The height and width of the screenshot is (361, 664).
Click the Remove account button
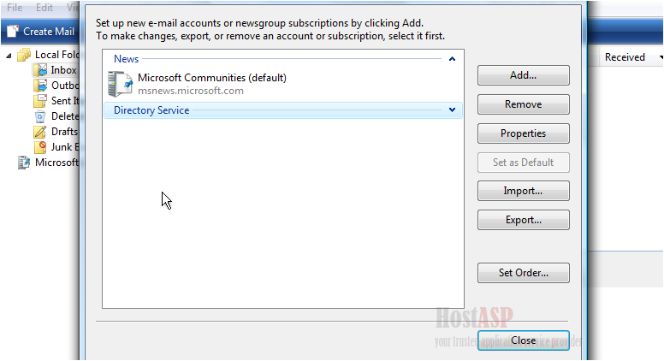(524, 104)
